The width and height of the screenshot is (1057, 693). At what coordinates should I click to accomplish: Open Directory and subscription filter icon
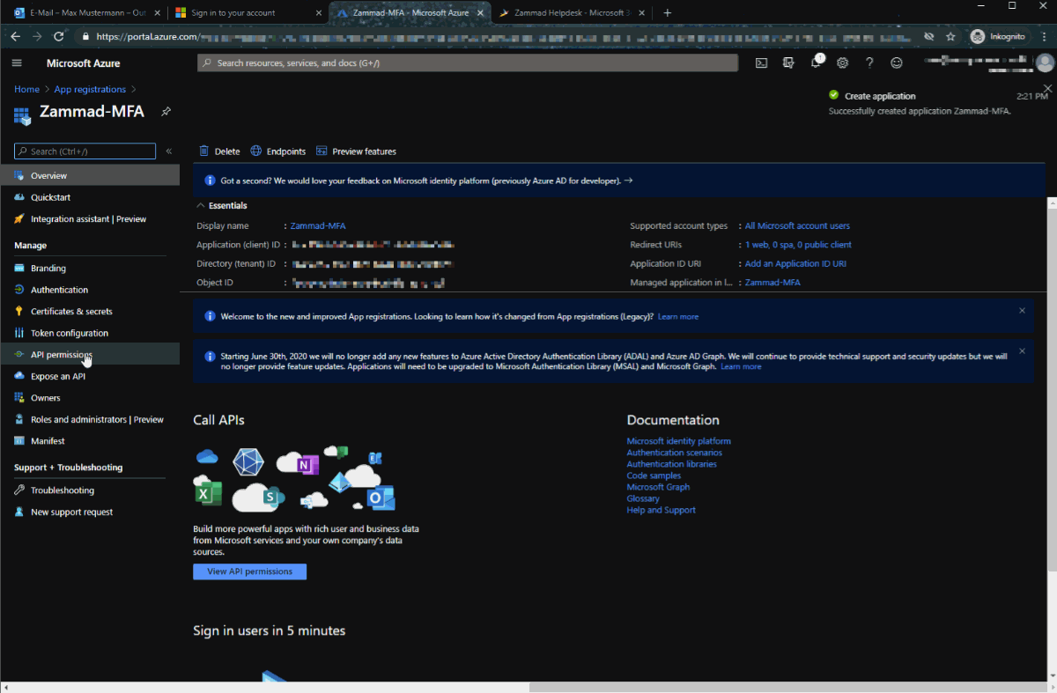pos(788,63)
